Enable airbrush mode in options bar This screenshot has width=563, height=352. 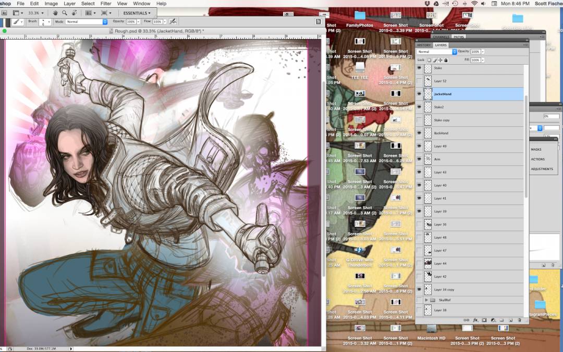(173, 21)
